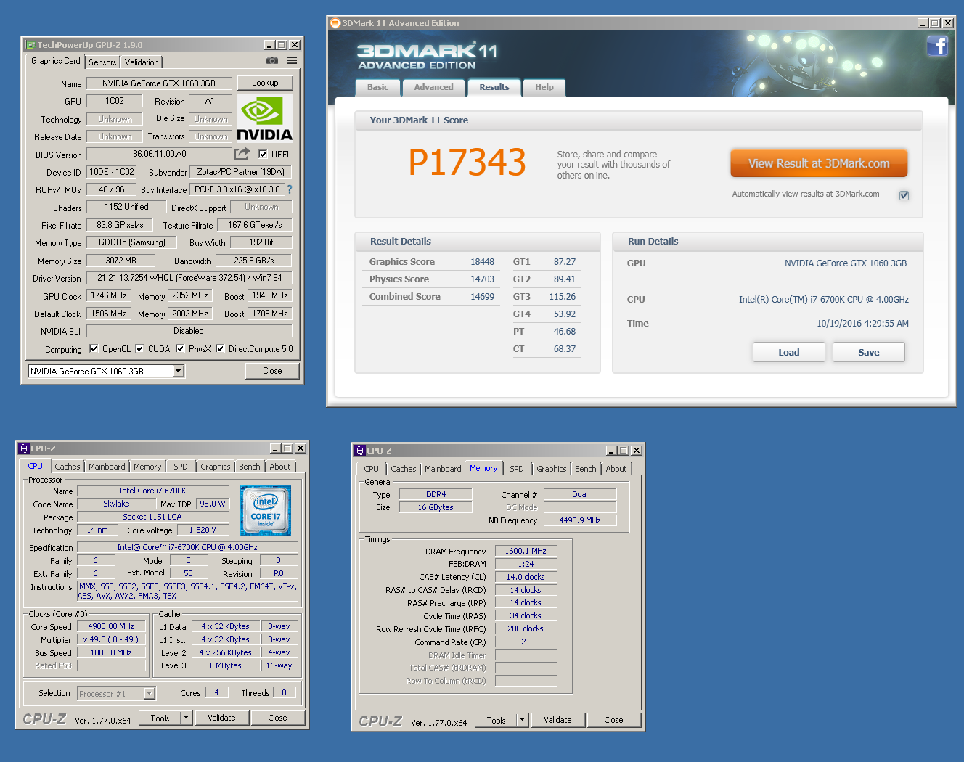Click the BIOS export share icon
964x762 pixels.
pos(242,154)
